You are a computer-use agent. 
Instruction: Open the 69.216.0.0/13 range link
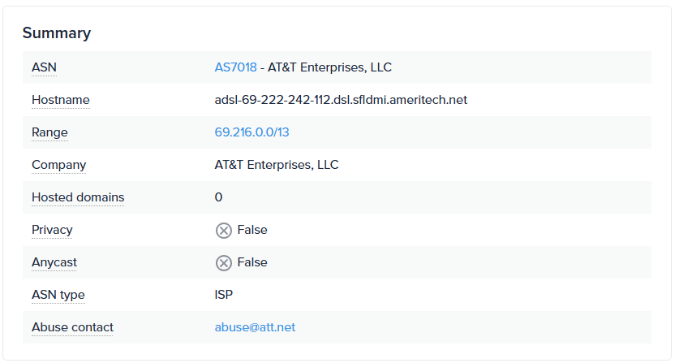click(x=252, y=132)
